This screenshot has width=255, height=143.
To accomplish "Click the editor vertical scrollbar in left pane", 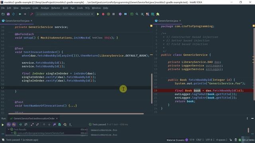I will click(x=152, y=88).
